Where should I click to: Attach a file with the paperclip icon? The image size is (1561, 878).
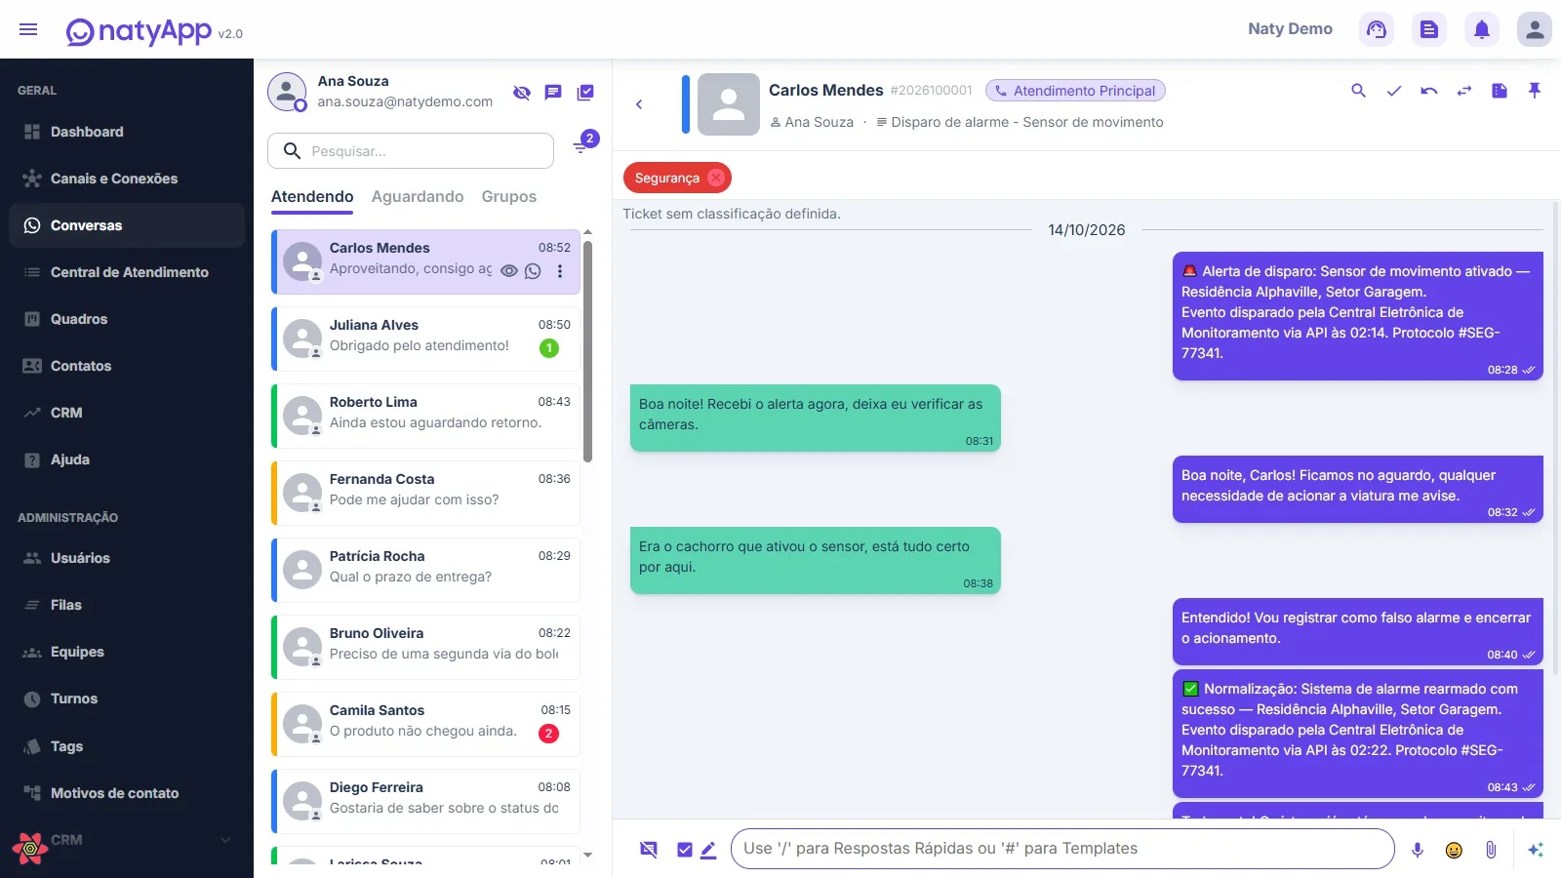click(x=1491, y=850)
